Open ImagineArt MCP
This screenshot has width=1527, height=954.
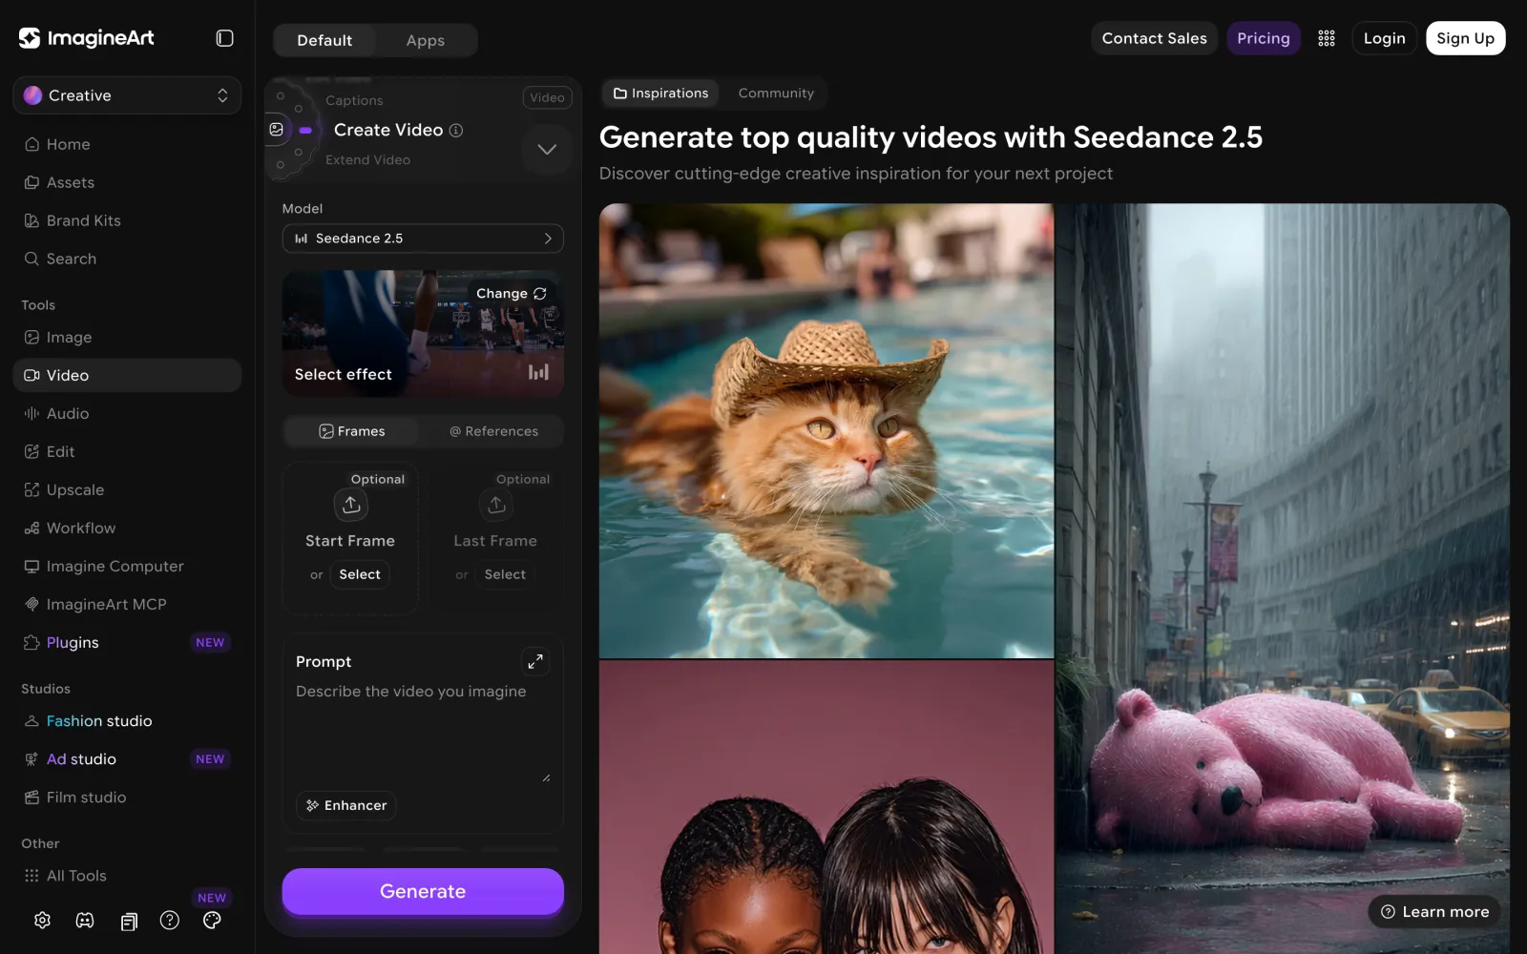[x=127, y=604]
